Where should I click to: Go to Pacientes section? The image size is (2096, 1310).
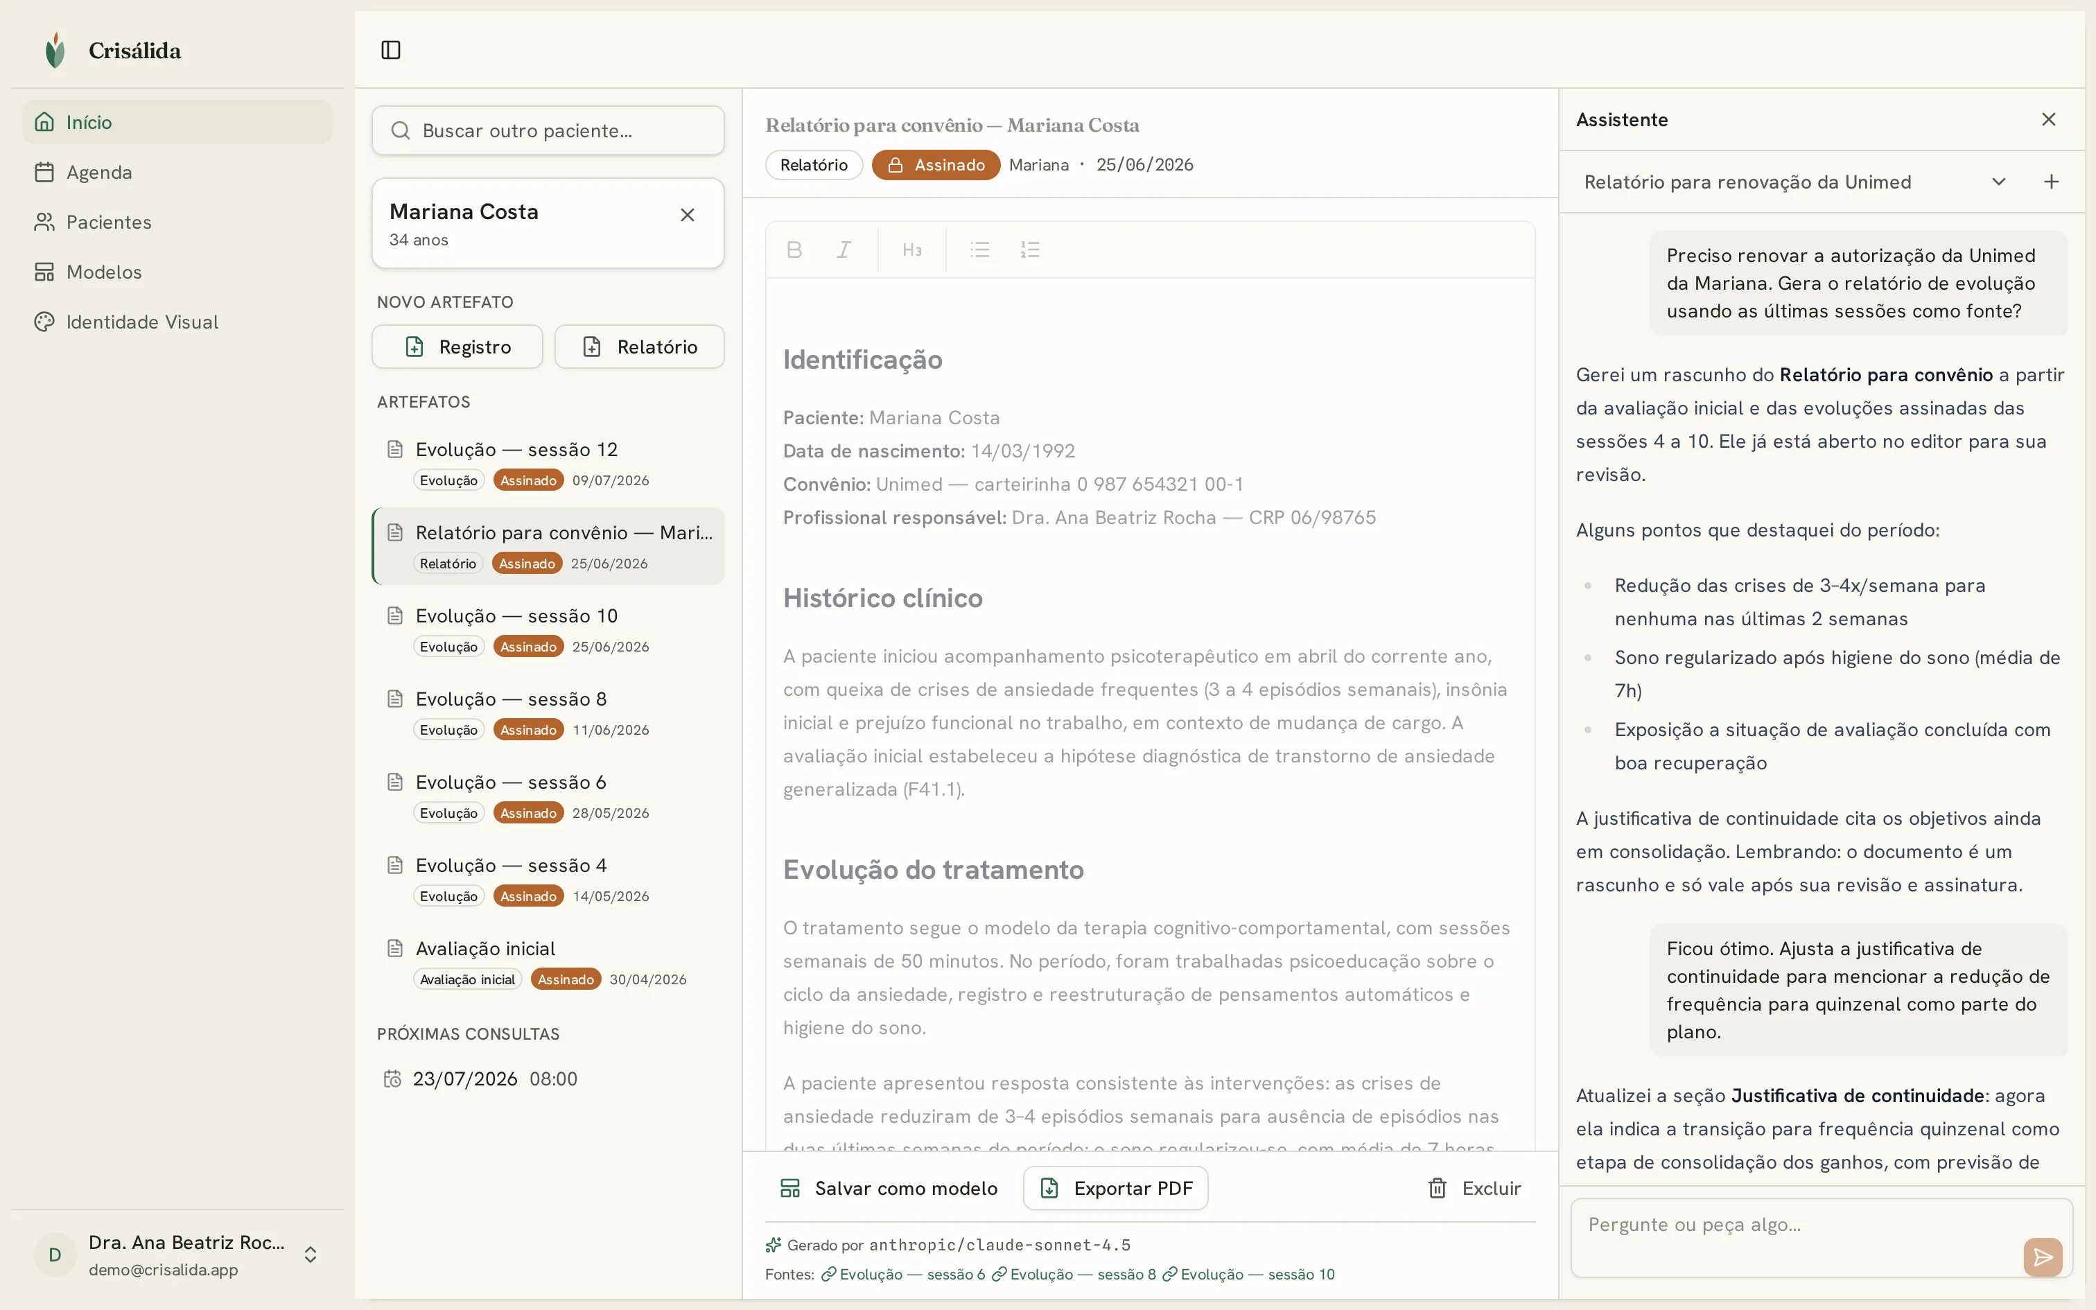177,222
